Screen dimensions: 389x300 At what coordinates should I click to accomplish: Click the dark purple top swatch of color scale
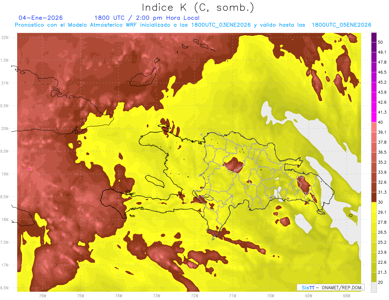click(x=374, y=37)
